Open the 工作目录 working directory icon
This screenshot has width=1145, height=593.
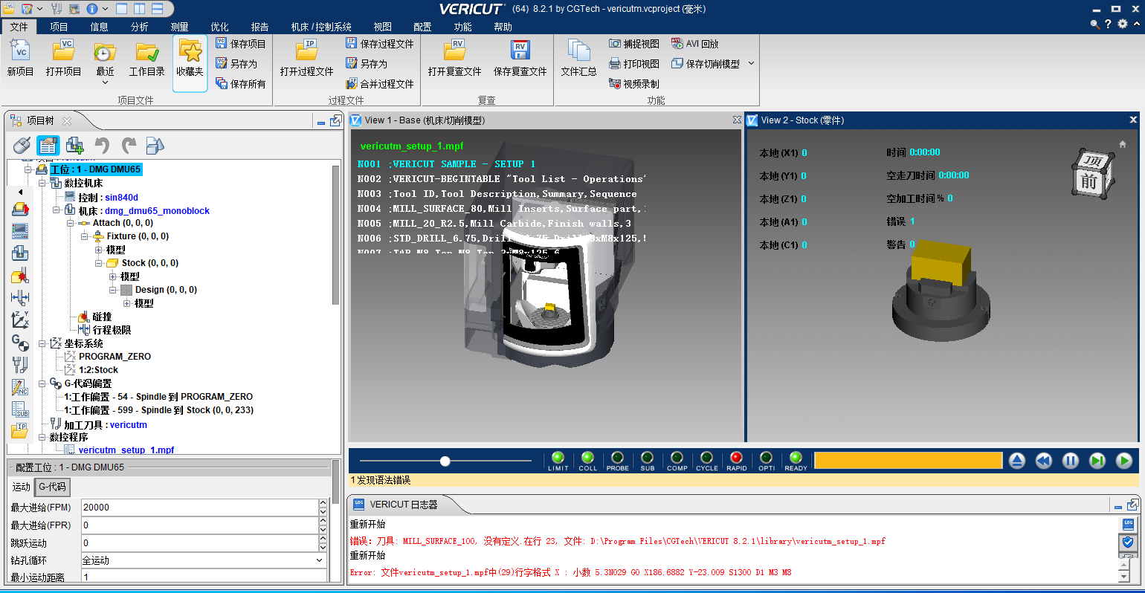(146, 51)
